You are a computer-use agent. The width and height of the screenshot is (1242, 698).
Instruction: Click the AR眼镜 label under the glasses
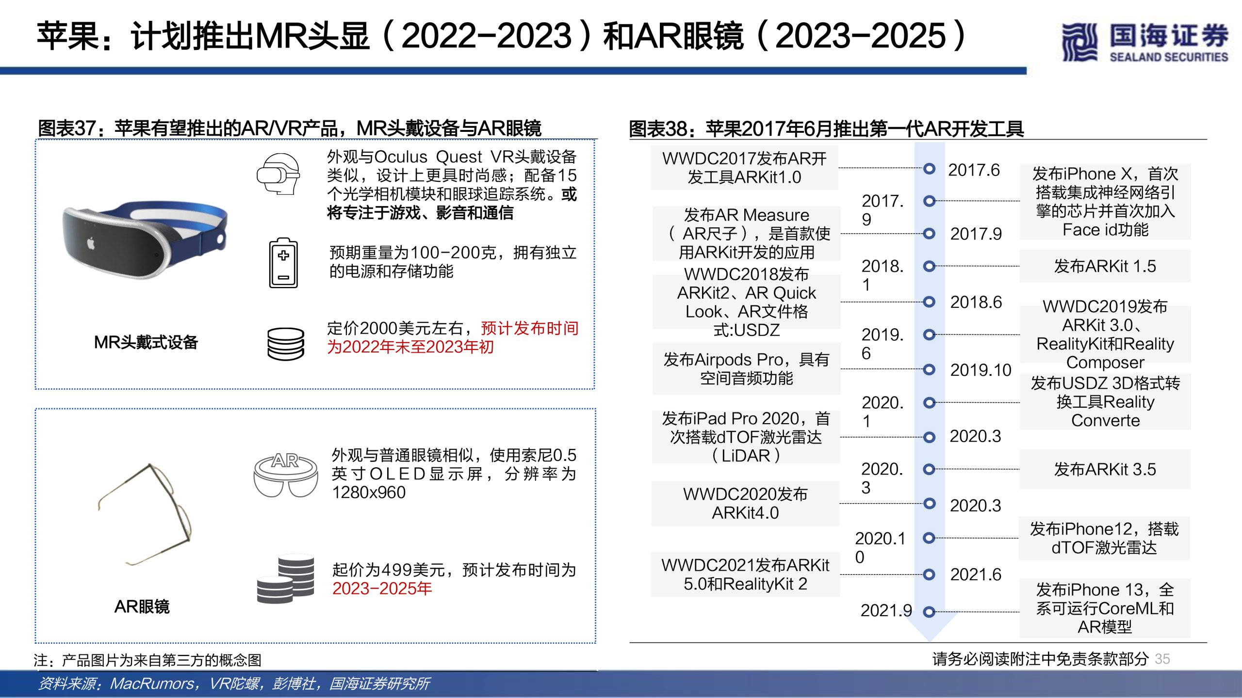pos(142,606)
